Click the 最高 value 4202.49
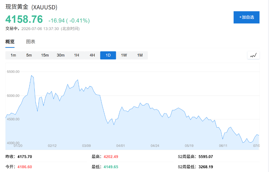Image resolution: width=269 pixels, height=172 pixels. pyautogui.click(x=111, y=157)
